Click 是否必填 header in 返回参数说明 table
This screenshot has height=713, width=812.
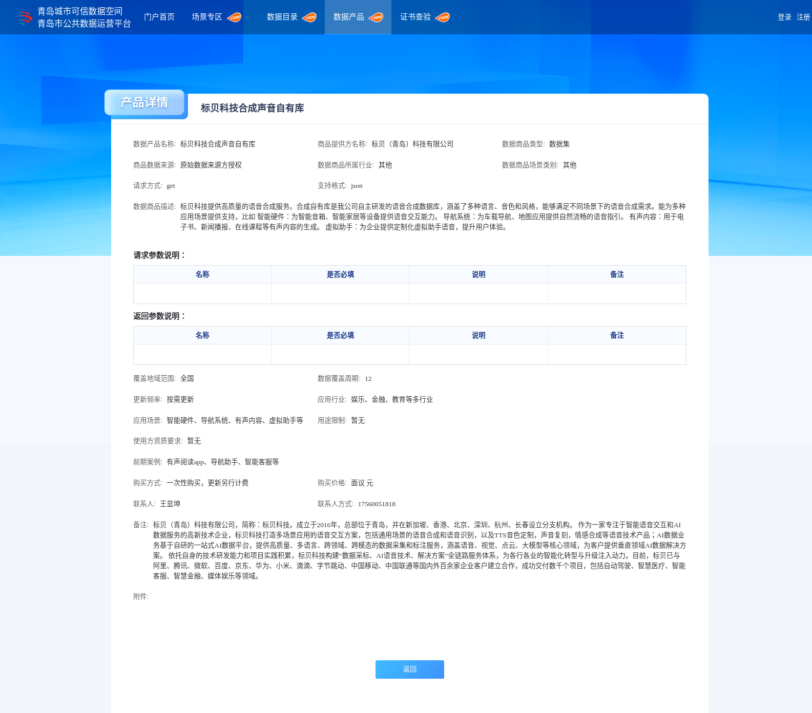pyautogui.click(x=340, y=335)
